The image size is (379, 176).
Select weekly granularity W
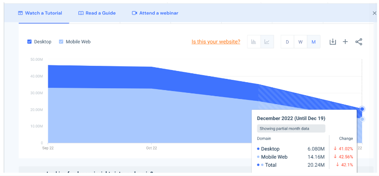(x=300, y=42)
